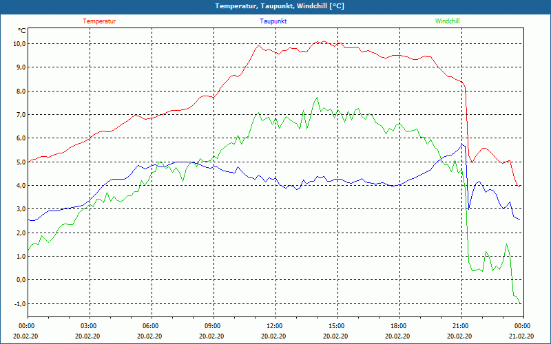Click the 10,0 y-axis value
Screen dimensions: 551x344
tap(19, 44)
